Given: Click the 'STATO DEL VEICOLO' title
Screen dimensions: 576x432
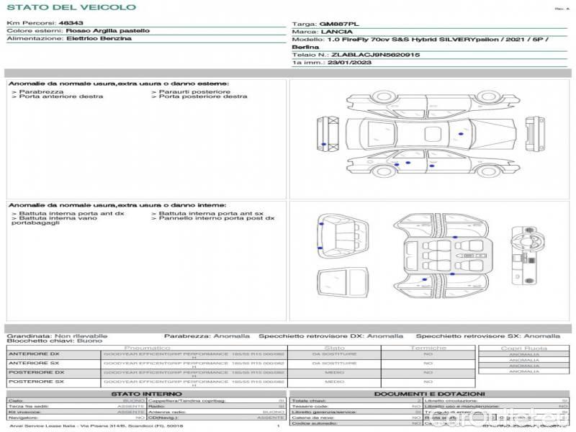Looking at the screenshot, I should pyautogui.click(x=71, y=7).
